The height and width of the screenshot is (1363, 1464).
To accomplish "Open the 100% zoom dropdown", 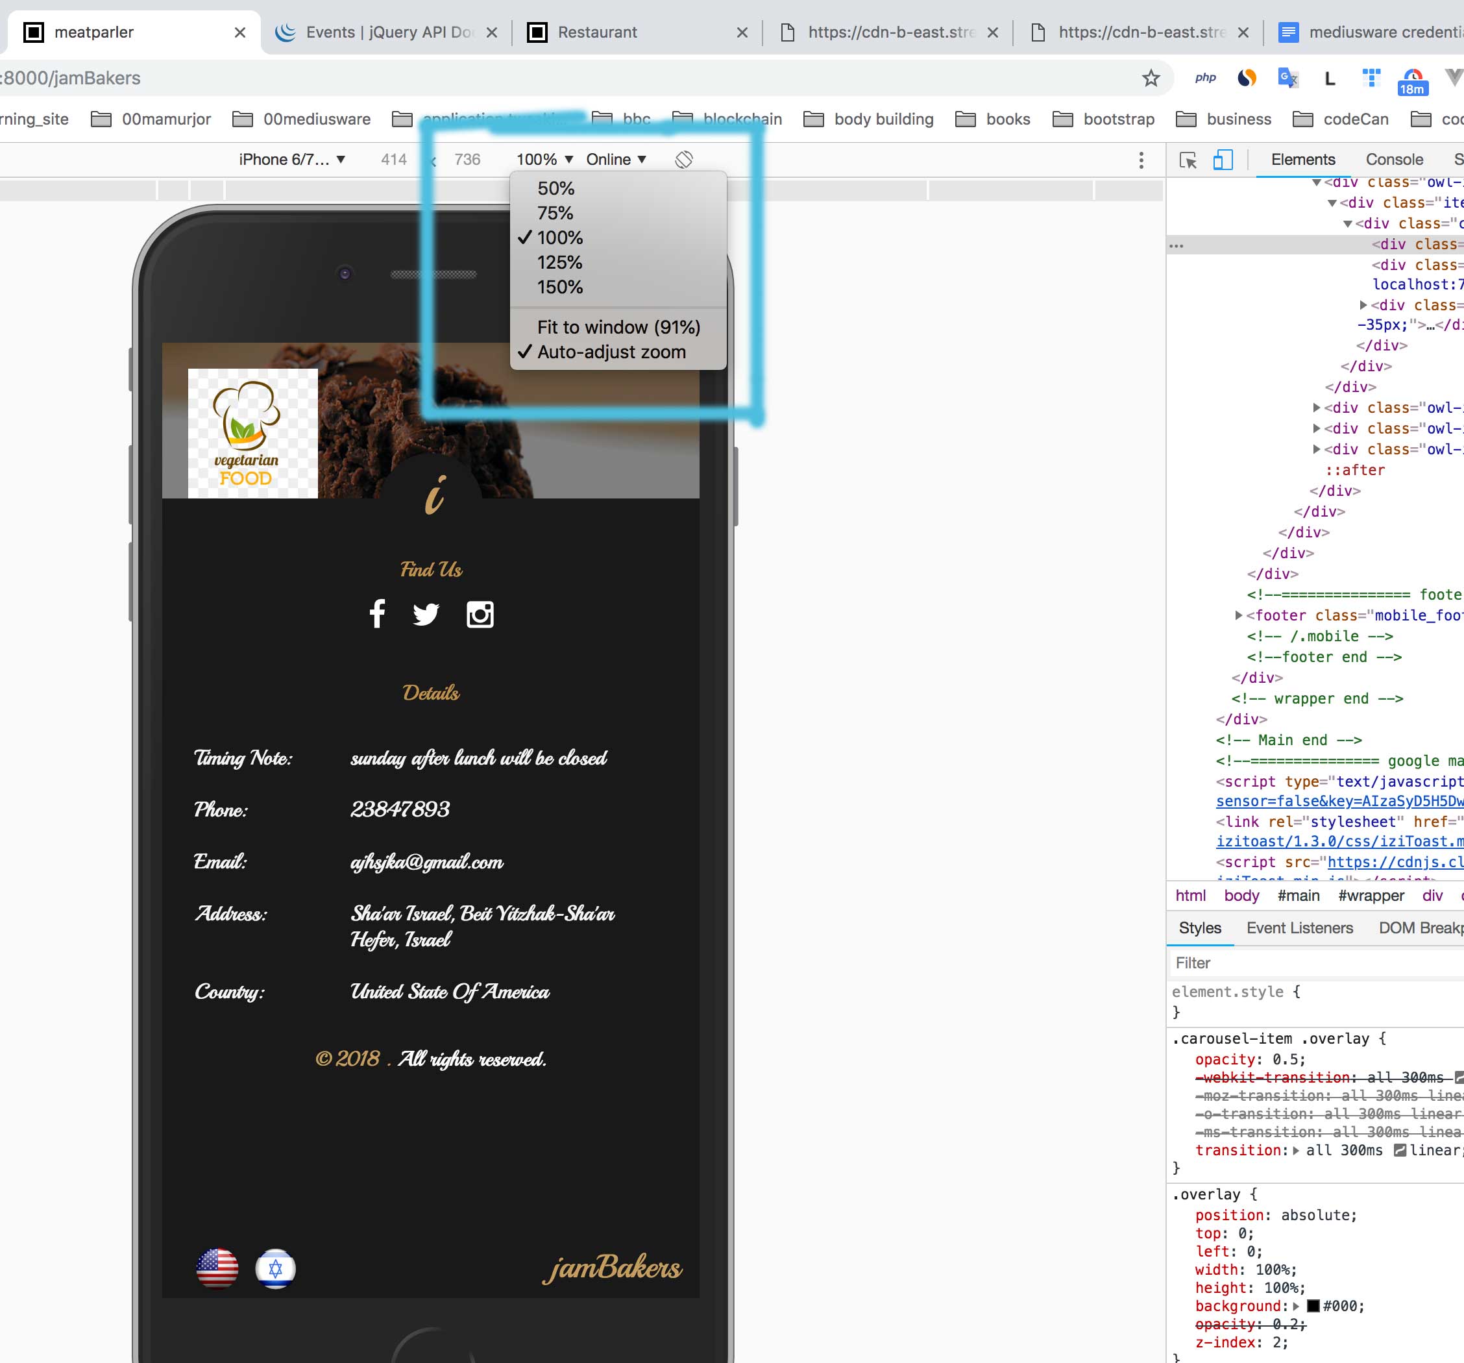I will (545, 160).
